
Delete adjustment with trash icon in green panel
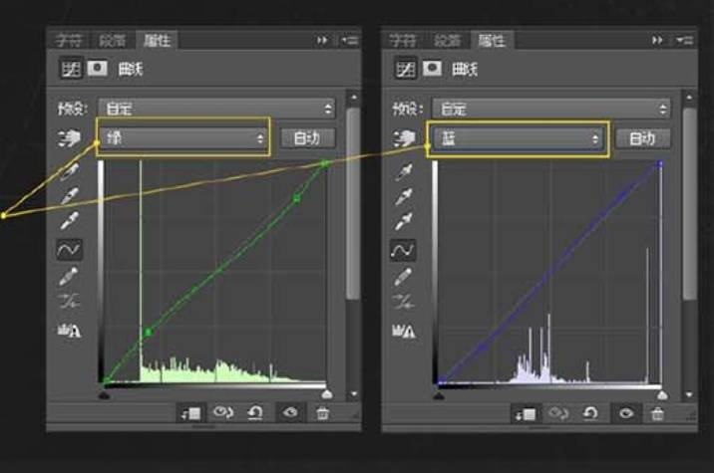coord(323,412)
